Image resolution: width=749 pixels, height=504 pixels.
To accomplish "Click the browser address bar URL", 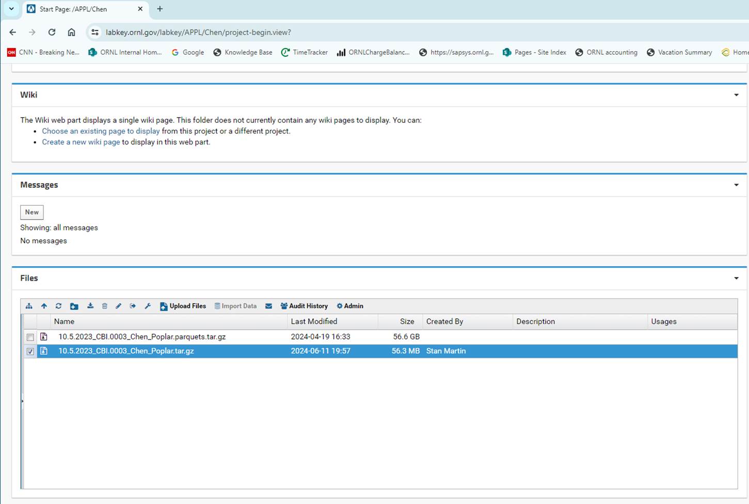I will (x=198, y=32).
